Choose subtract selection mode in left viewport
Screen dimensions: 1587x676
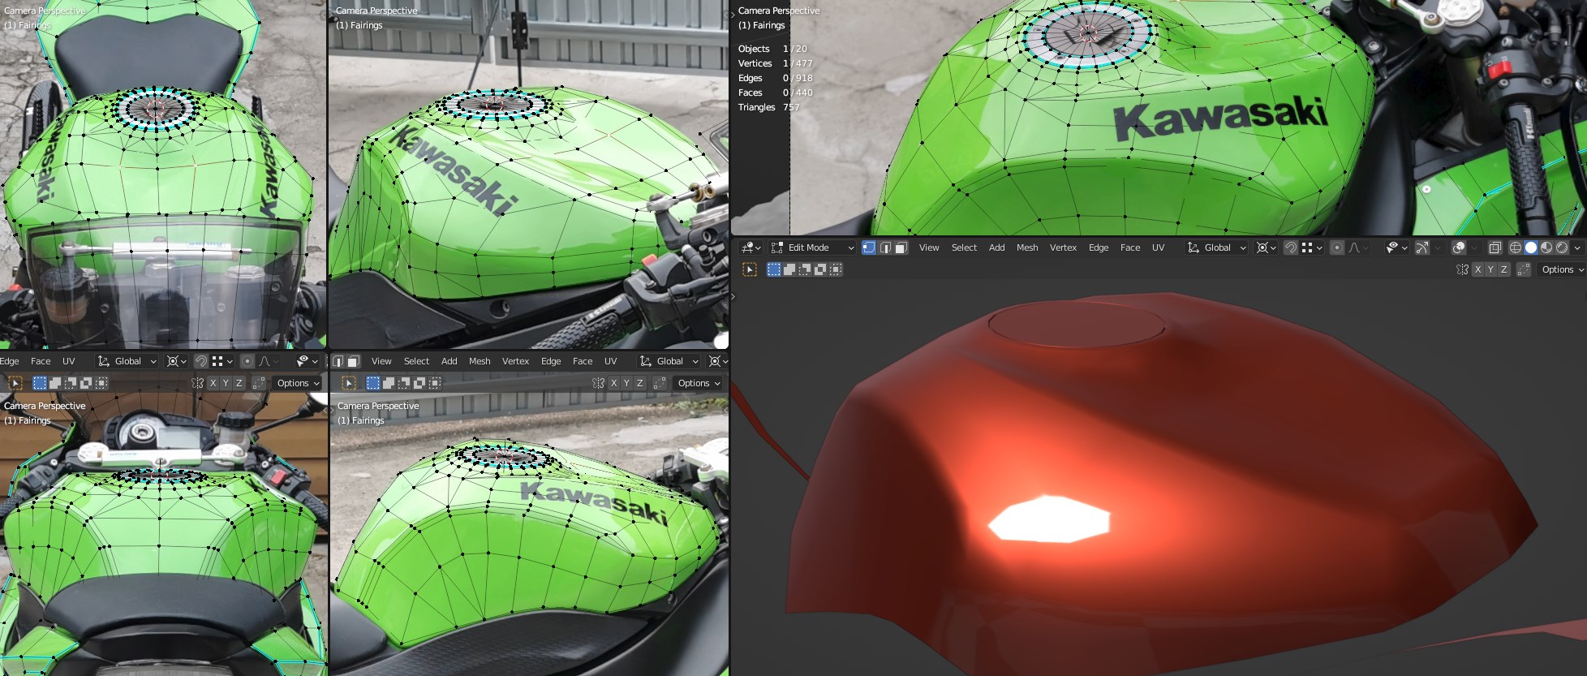point(70,383)
